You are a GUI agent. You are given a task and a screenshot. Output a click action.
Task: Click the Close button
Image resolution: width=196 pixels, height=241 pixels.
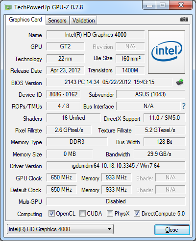172,230
